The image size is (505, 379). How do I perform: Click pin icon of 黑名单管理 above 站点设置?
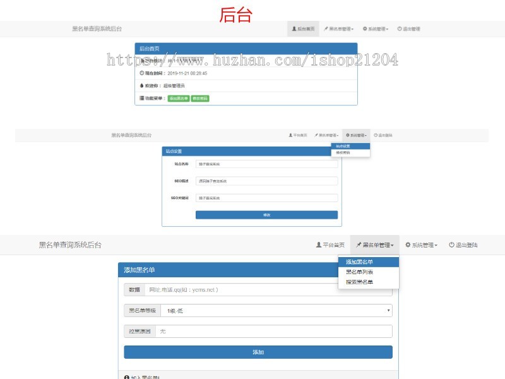click(316, 135)
